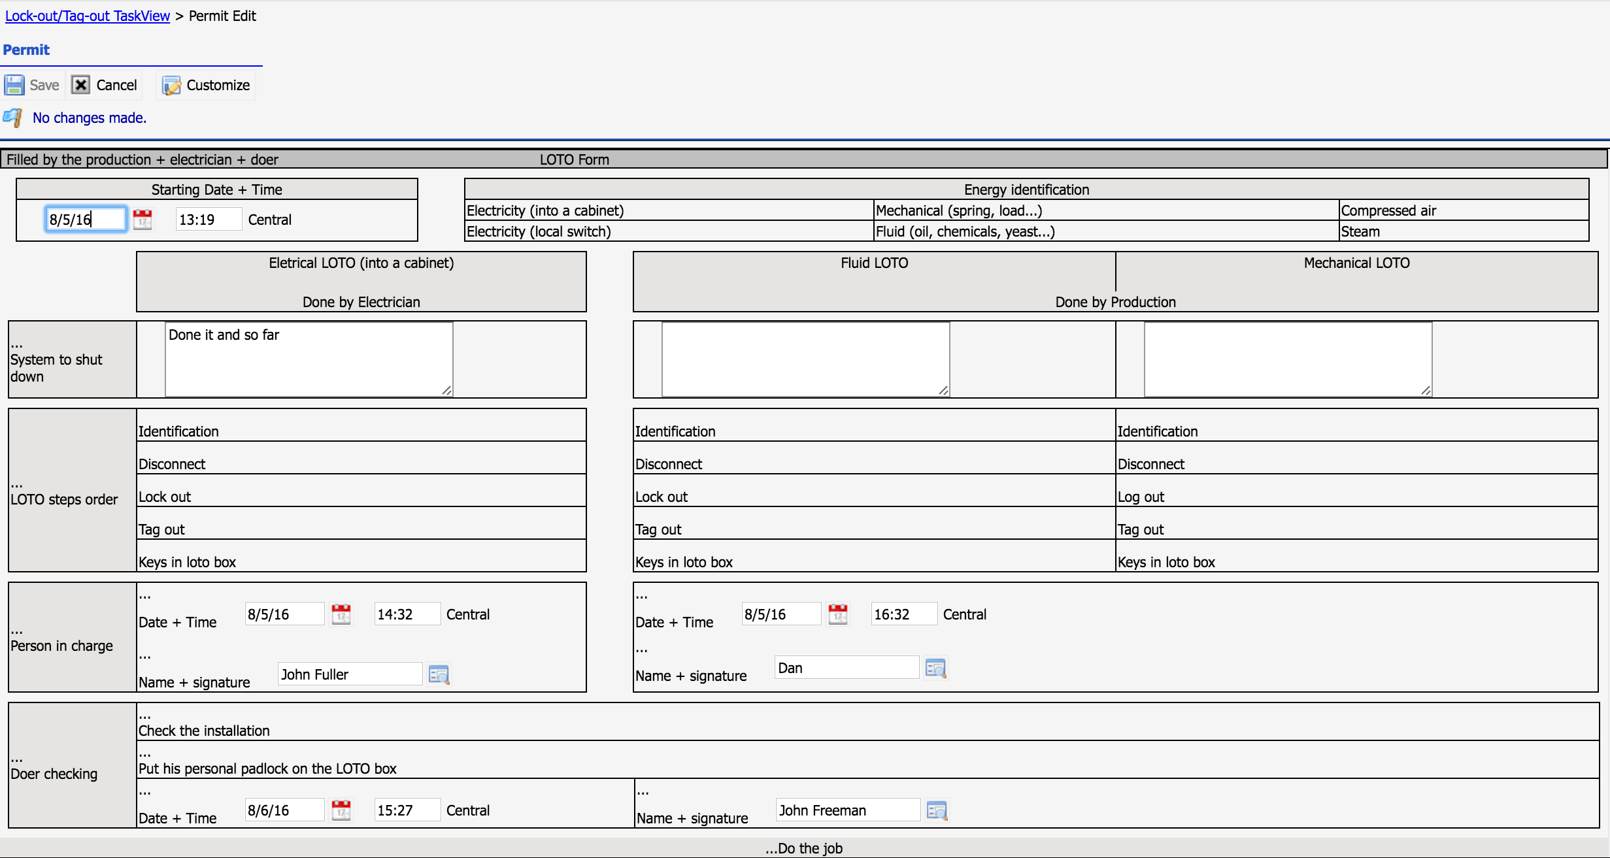Select the Permit tab heading
Viewport: 1610px width, 858px height.
[26, 50]
